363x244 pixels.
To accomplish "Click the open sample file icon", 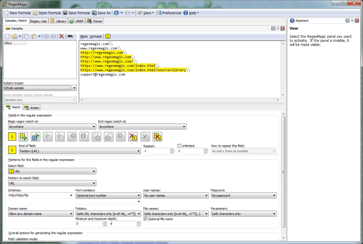I will (x=15, y=36).
